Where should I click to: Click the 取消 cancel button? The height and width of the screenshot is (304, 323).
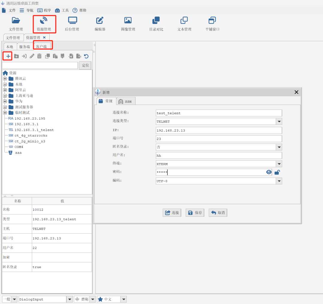click(218, 213)
